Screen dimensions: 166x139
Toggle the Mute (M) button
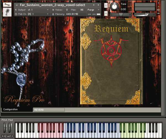106,14
